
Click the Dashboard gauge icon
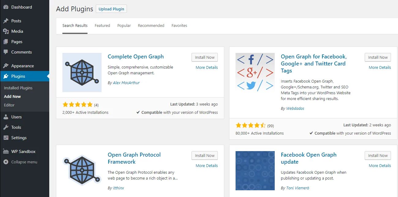pos(6,7)
